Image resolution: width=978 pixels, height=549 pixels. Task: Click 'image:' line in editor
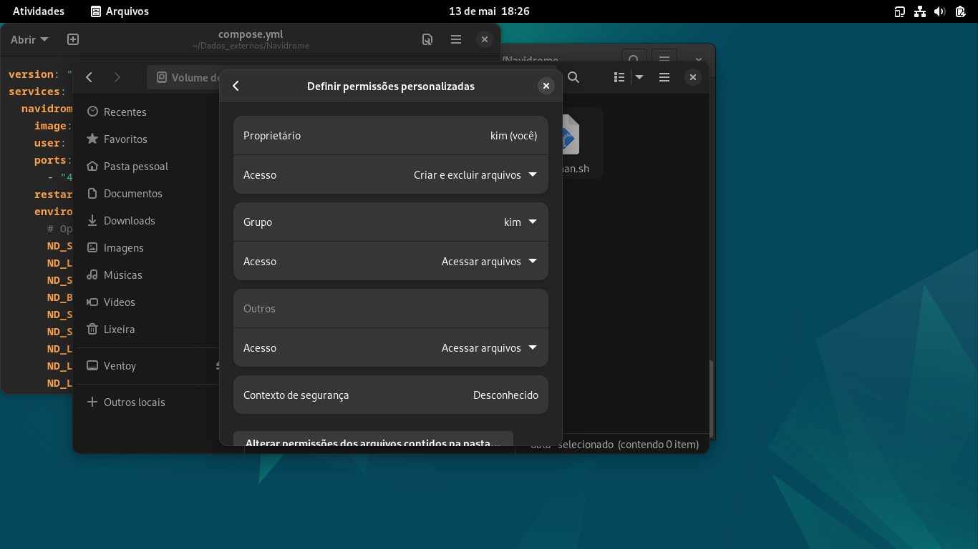click(x=53, y=126)
